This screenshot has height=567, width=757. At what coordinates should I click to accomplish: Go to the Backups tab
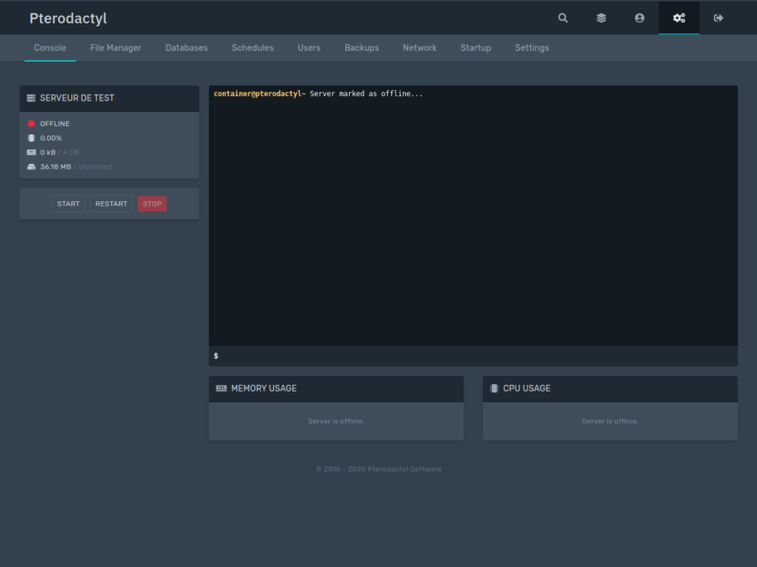[x=361, y=47]
